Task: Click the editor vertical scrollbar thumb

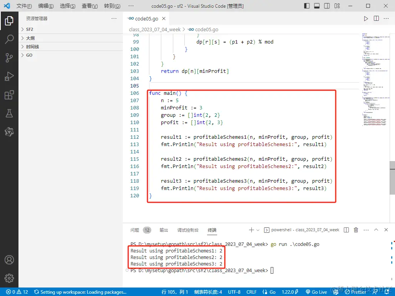Action: 392,178
